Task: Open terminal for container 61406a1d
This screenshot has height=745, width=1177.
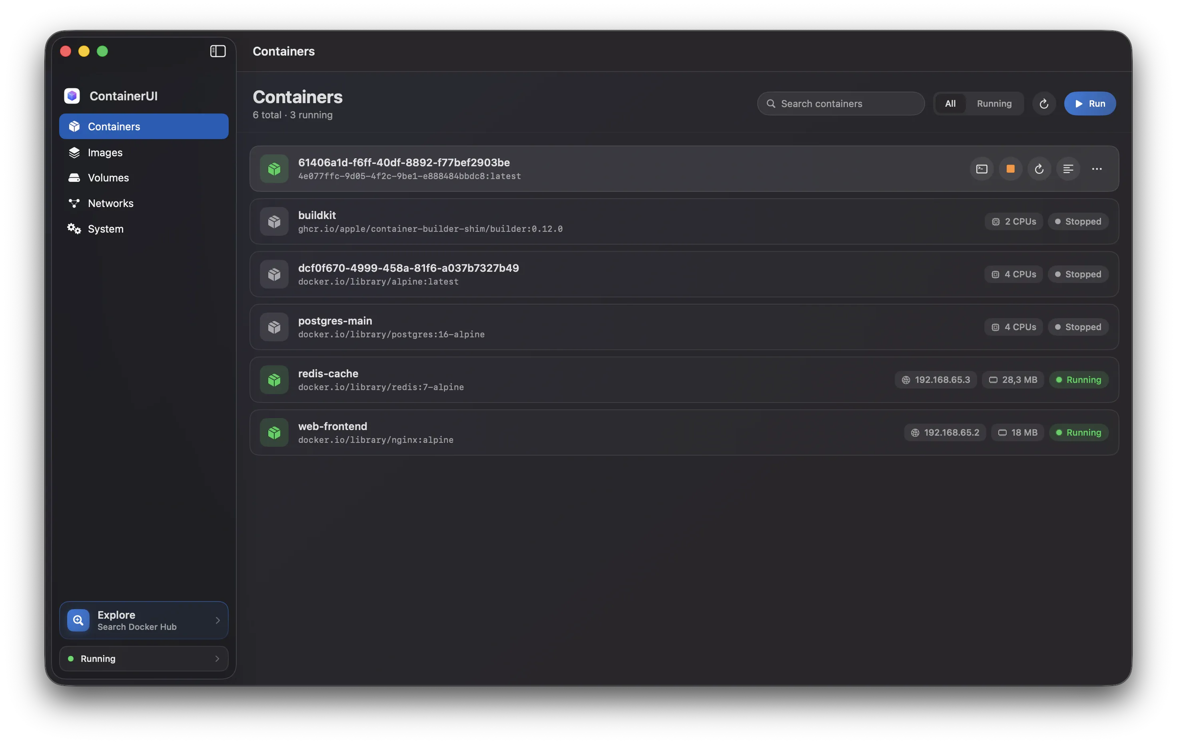Action: click(981, 169)
